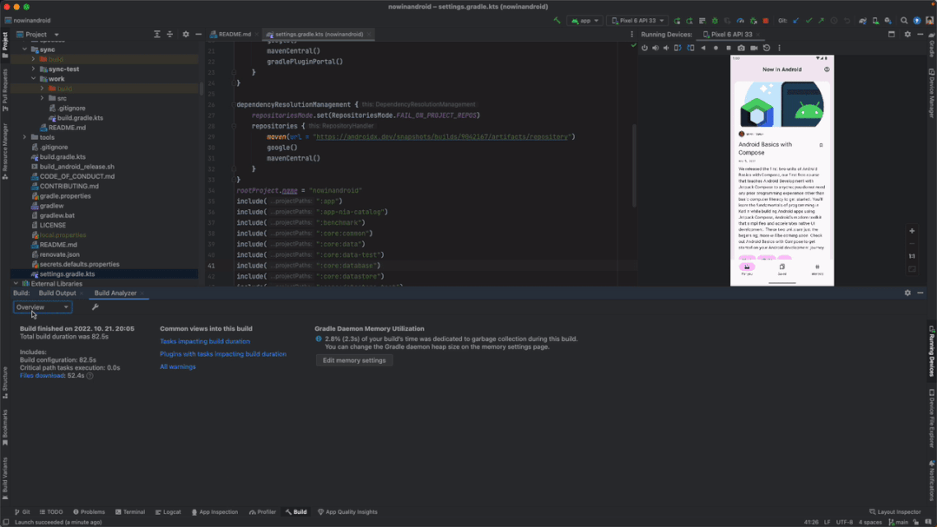The height and width of the screenshot is (527, 937).
Task: Expand External Libraries node
Action: coord(16,284)
